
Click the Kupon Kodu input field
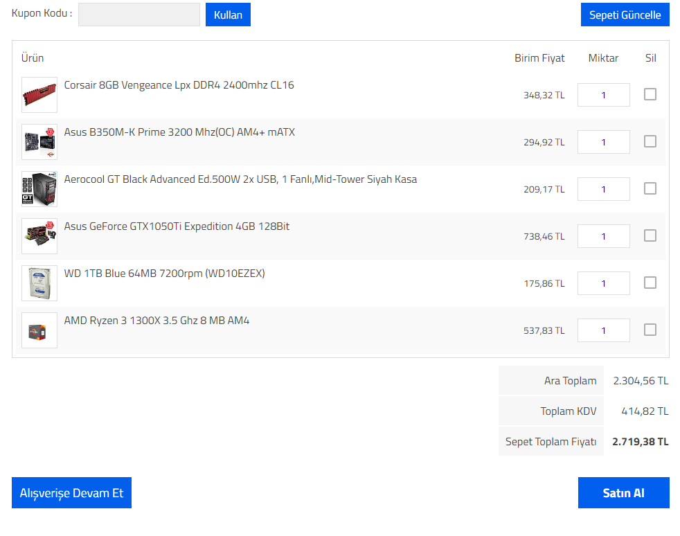138,15
